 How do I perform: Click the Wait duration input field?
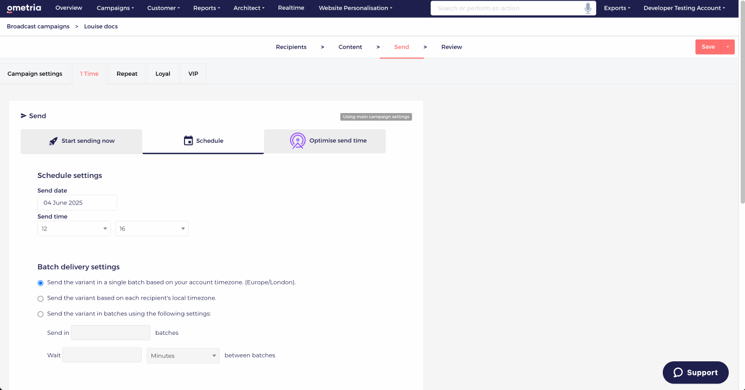click(102, 355)
